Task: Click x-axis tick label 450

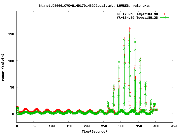Action: pos(174,126)
